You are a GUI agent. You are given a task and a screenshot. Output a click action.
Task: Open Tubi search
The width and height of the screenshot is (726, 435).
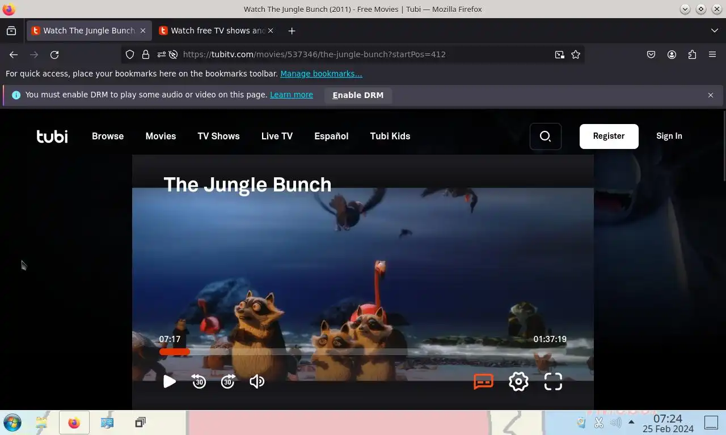pos(546,137)
